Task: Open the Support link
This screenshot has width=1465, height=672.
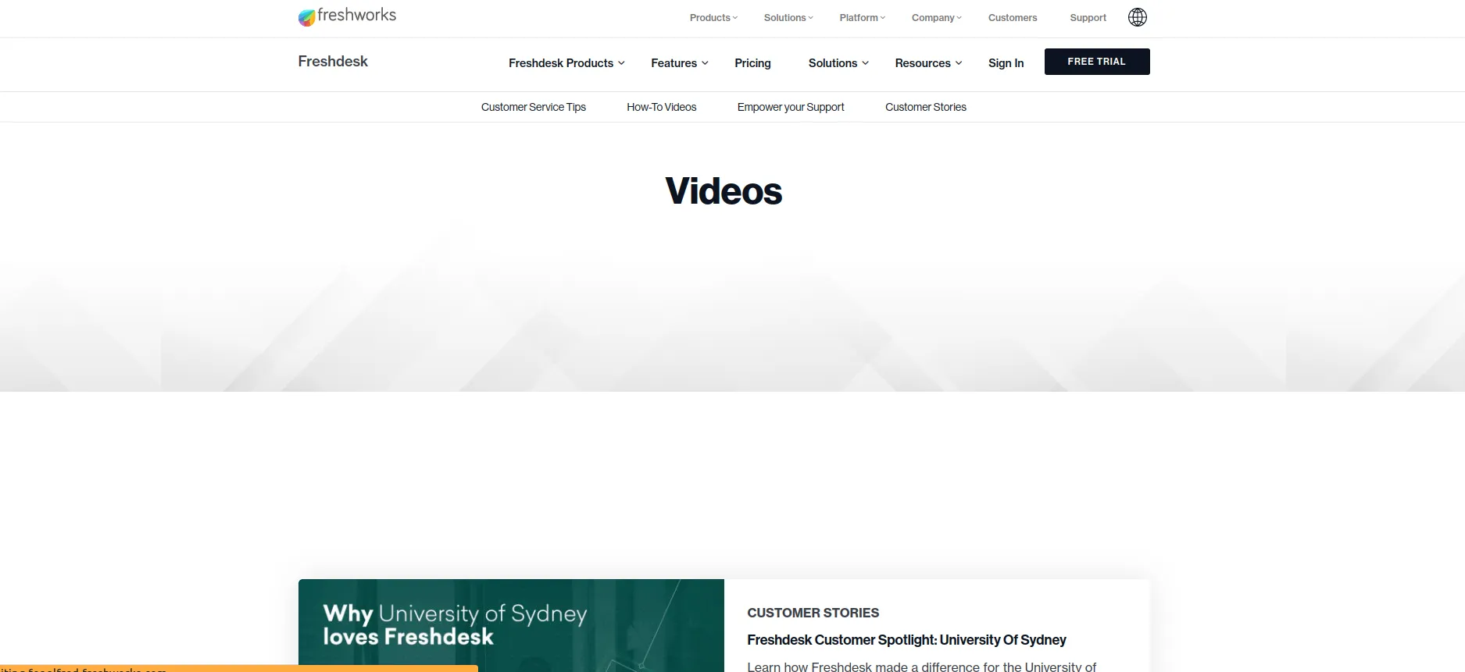Action: tap(1088, 18)
